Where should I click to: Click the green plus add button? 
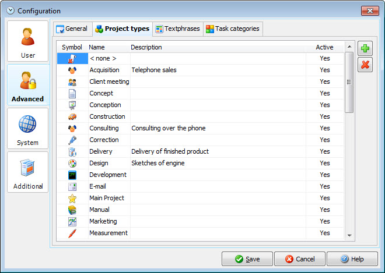pos(365,48)
